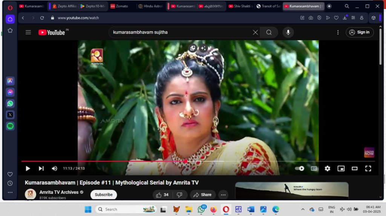The width and height of the screenshot is (386, 216).
Task: Open history clock icon in sidebar
Action: tap(10, 183)
